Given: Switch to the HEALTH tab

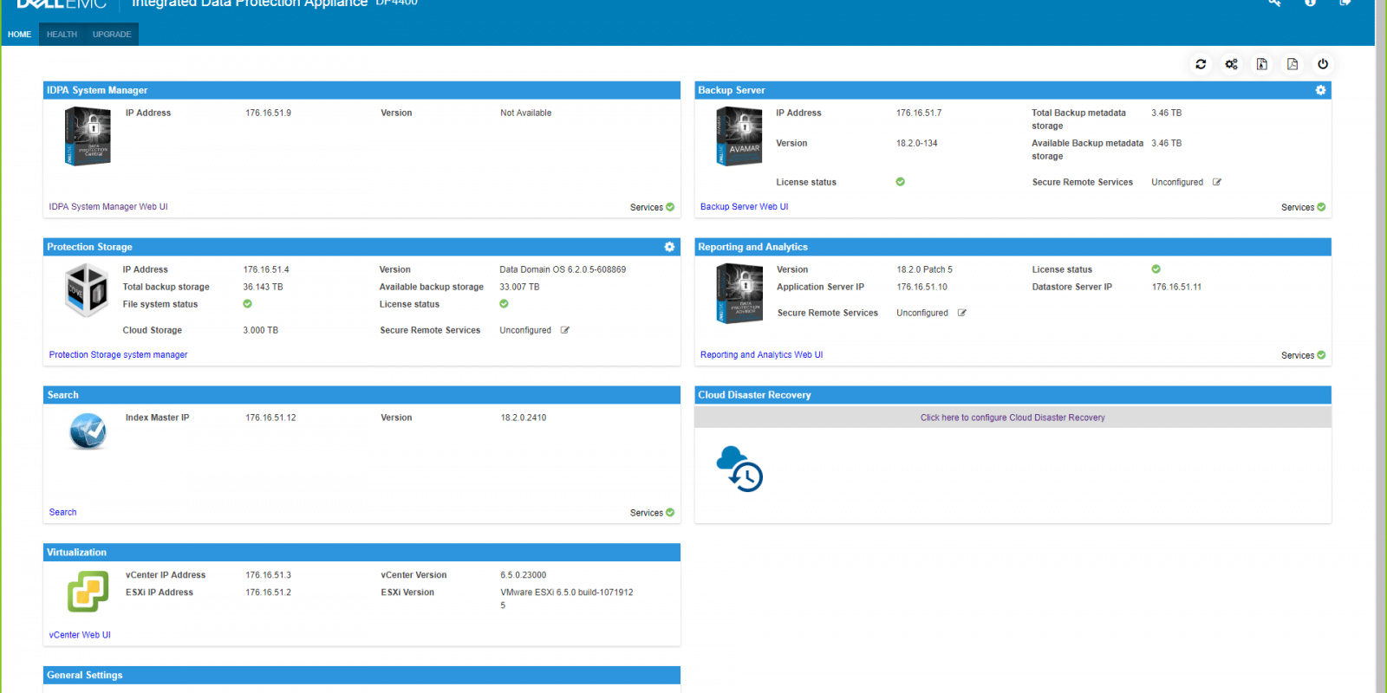Looking at the screenshot, I should tap(62, 35).
